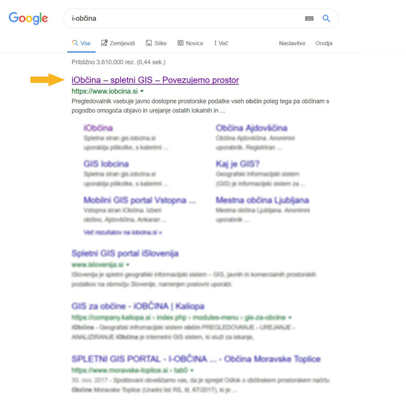406x402 pixels.
Task: Expand the arrow next to iobcina.si URL
Action: [x=142, y=91]
